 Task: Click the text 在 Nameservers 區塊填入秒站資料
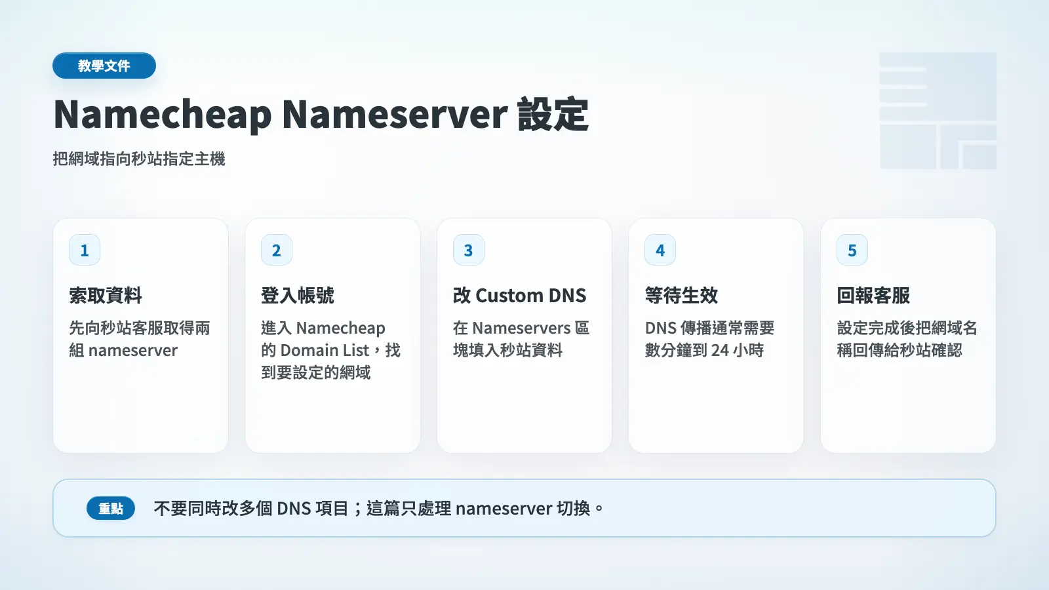click(521, 339)
